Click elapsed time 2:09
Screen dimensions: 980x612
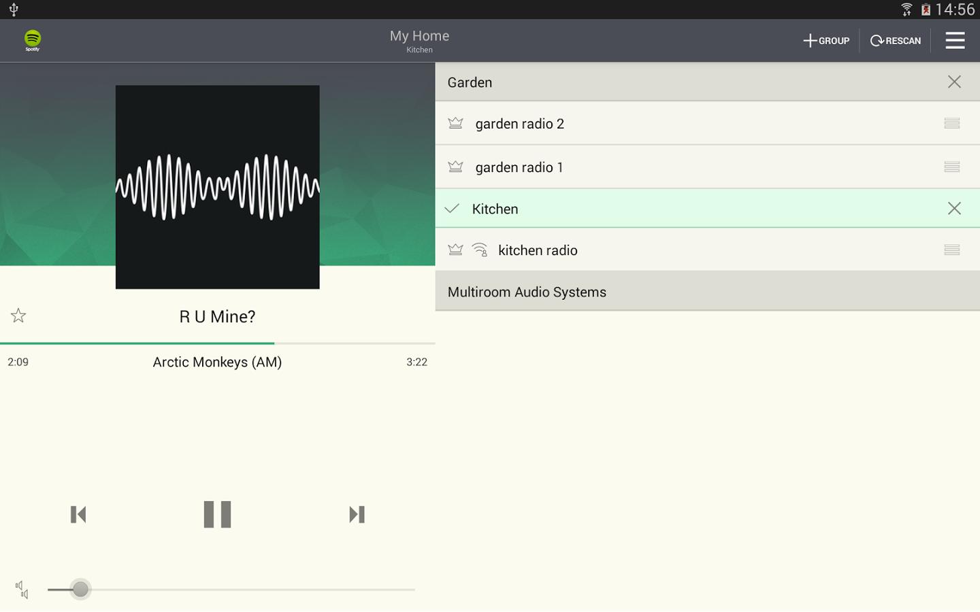pyautogui.click(x=18, y=362)
